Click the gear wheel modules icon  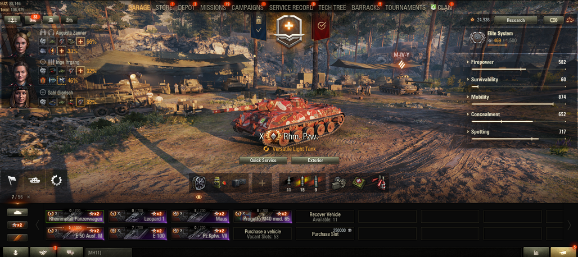[x=56, y=181]
